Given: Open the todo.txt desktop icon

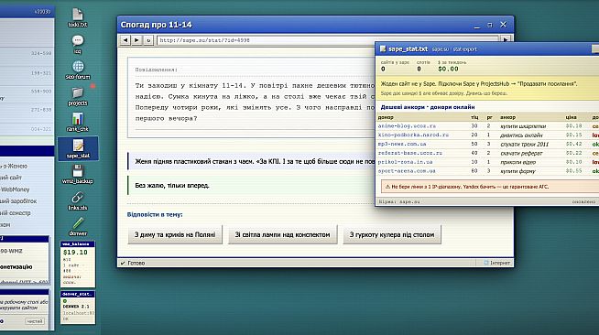Looking at the screenshot, I should point(78,18).
